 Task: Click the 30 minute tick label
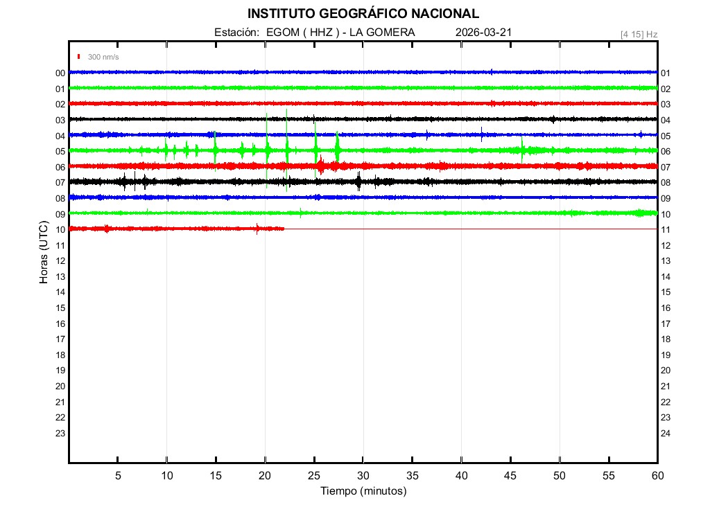tap(363, 476)
